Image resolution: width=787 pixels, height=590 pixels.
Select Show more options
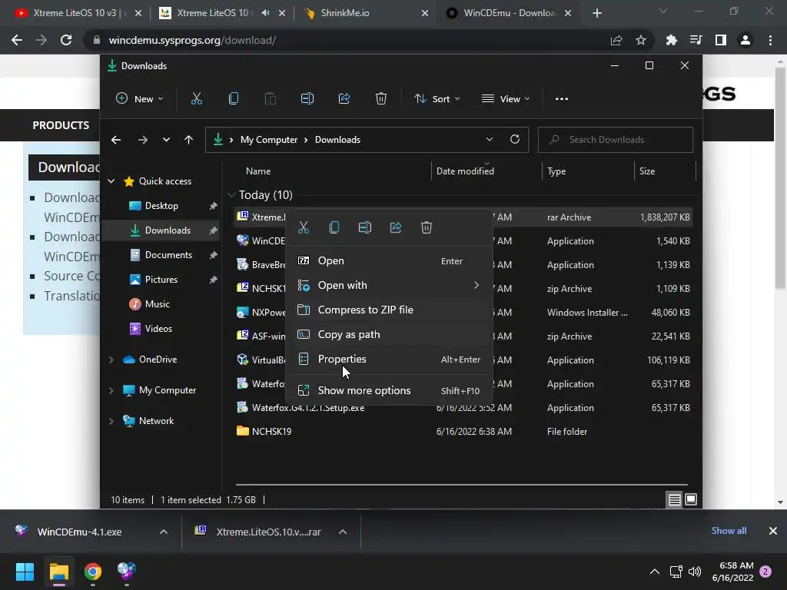coord(390,390)
